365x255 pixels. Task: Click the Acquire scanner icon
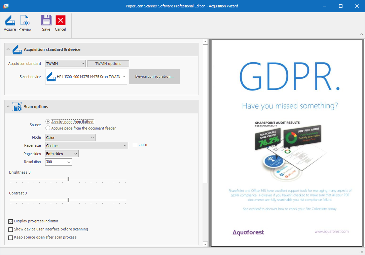coord(10,23)
